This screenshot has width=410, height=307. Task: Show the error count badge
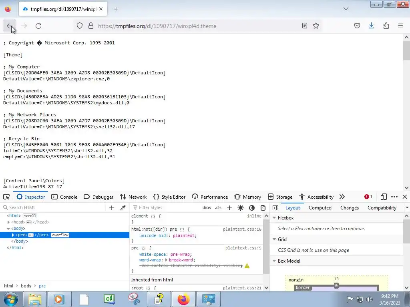tap(368, 197)
